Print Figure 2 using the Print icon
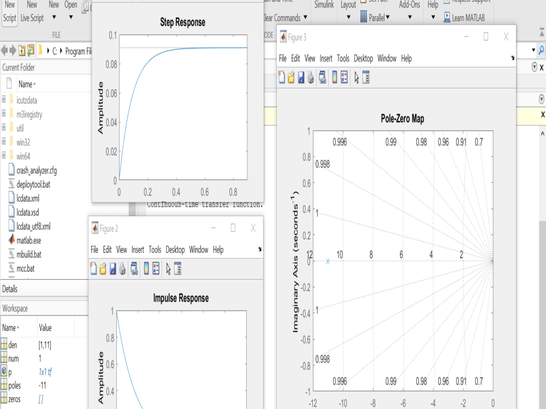Viewport: 546px width, 409px height. 122,269
